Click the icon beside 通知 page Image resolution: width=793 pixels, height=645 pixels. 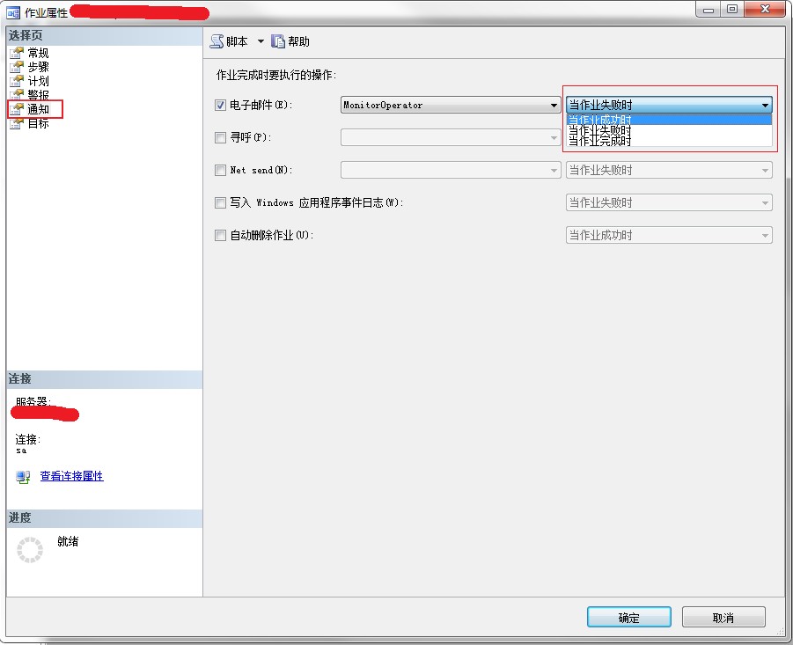[17, 109]
